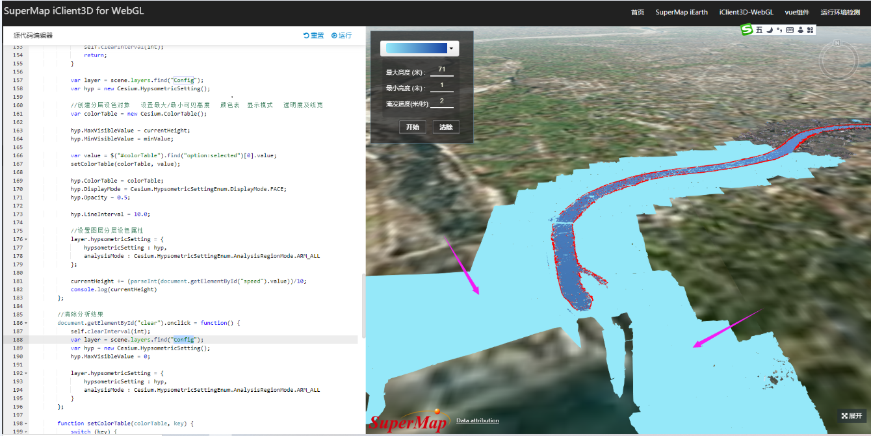This screenshot has width=871, height=436.
Task: Click the 淹没速度(米/秒) label
Action: coord(408,104)
